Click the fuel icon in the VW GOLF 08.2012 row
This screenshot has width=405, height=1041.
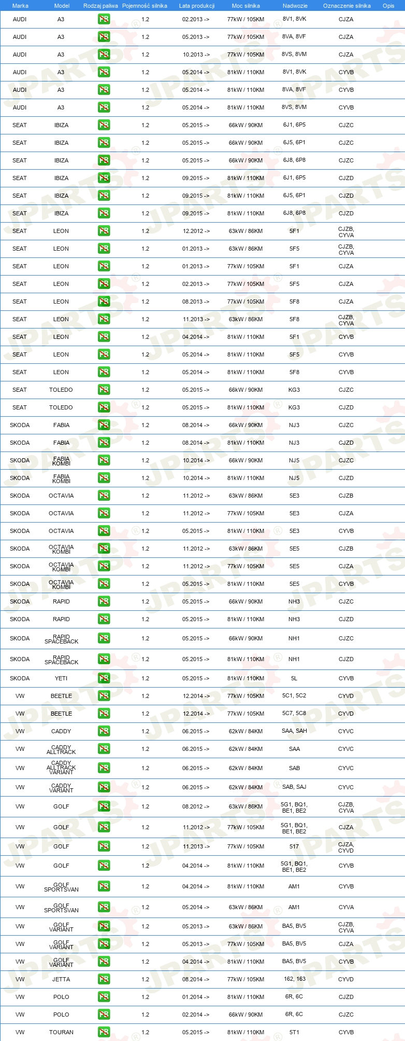pos(104,806)
